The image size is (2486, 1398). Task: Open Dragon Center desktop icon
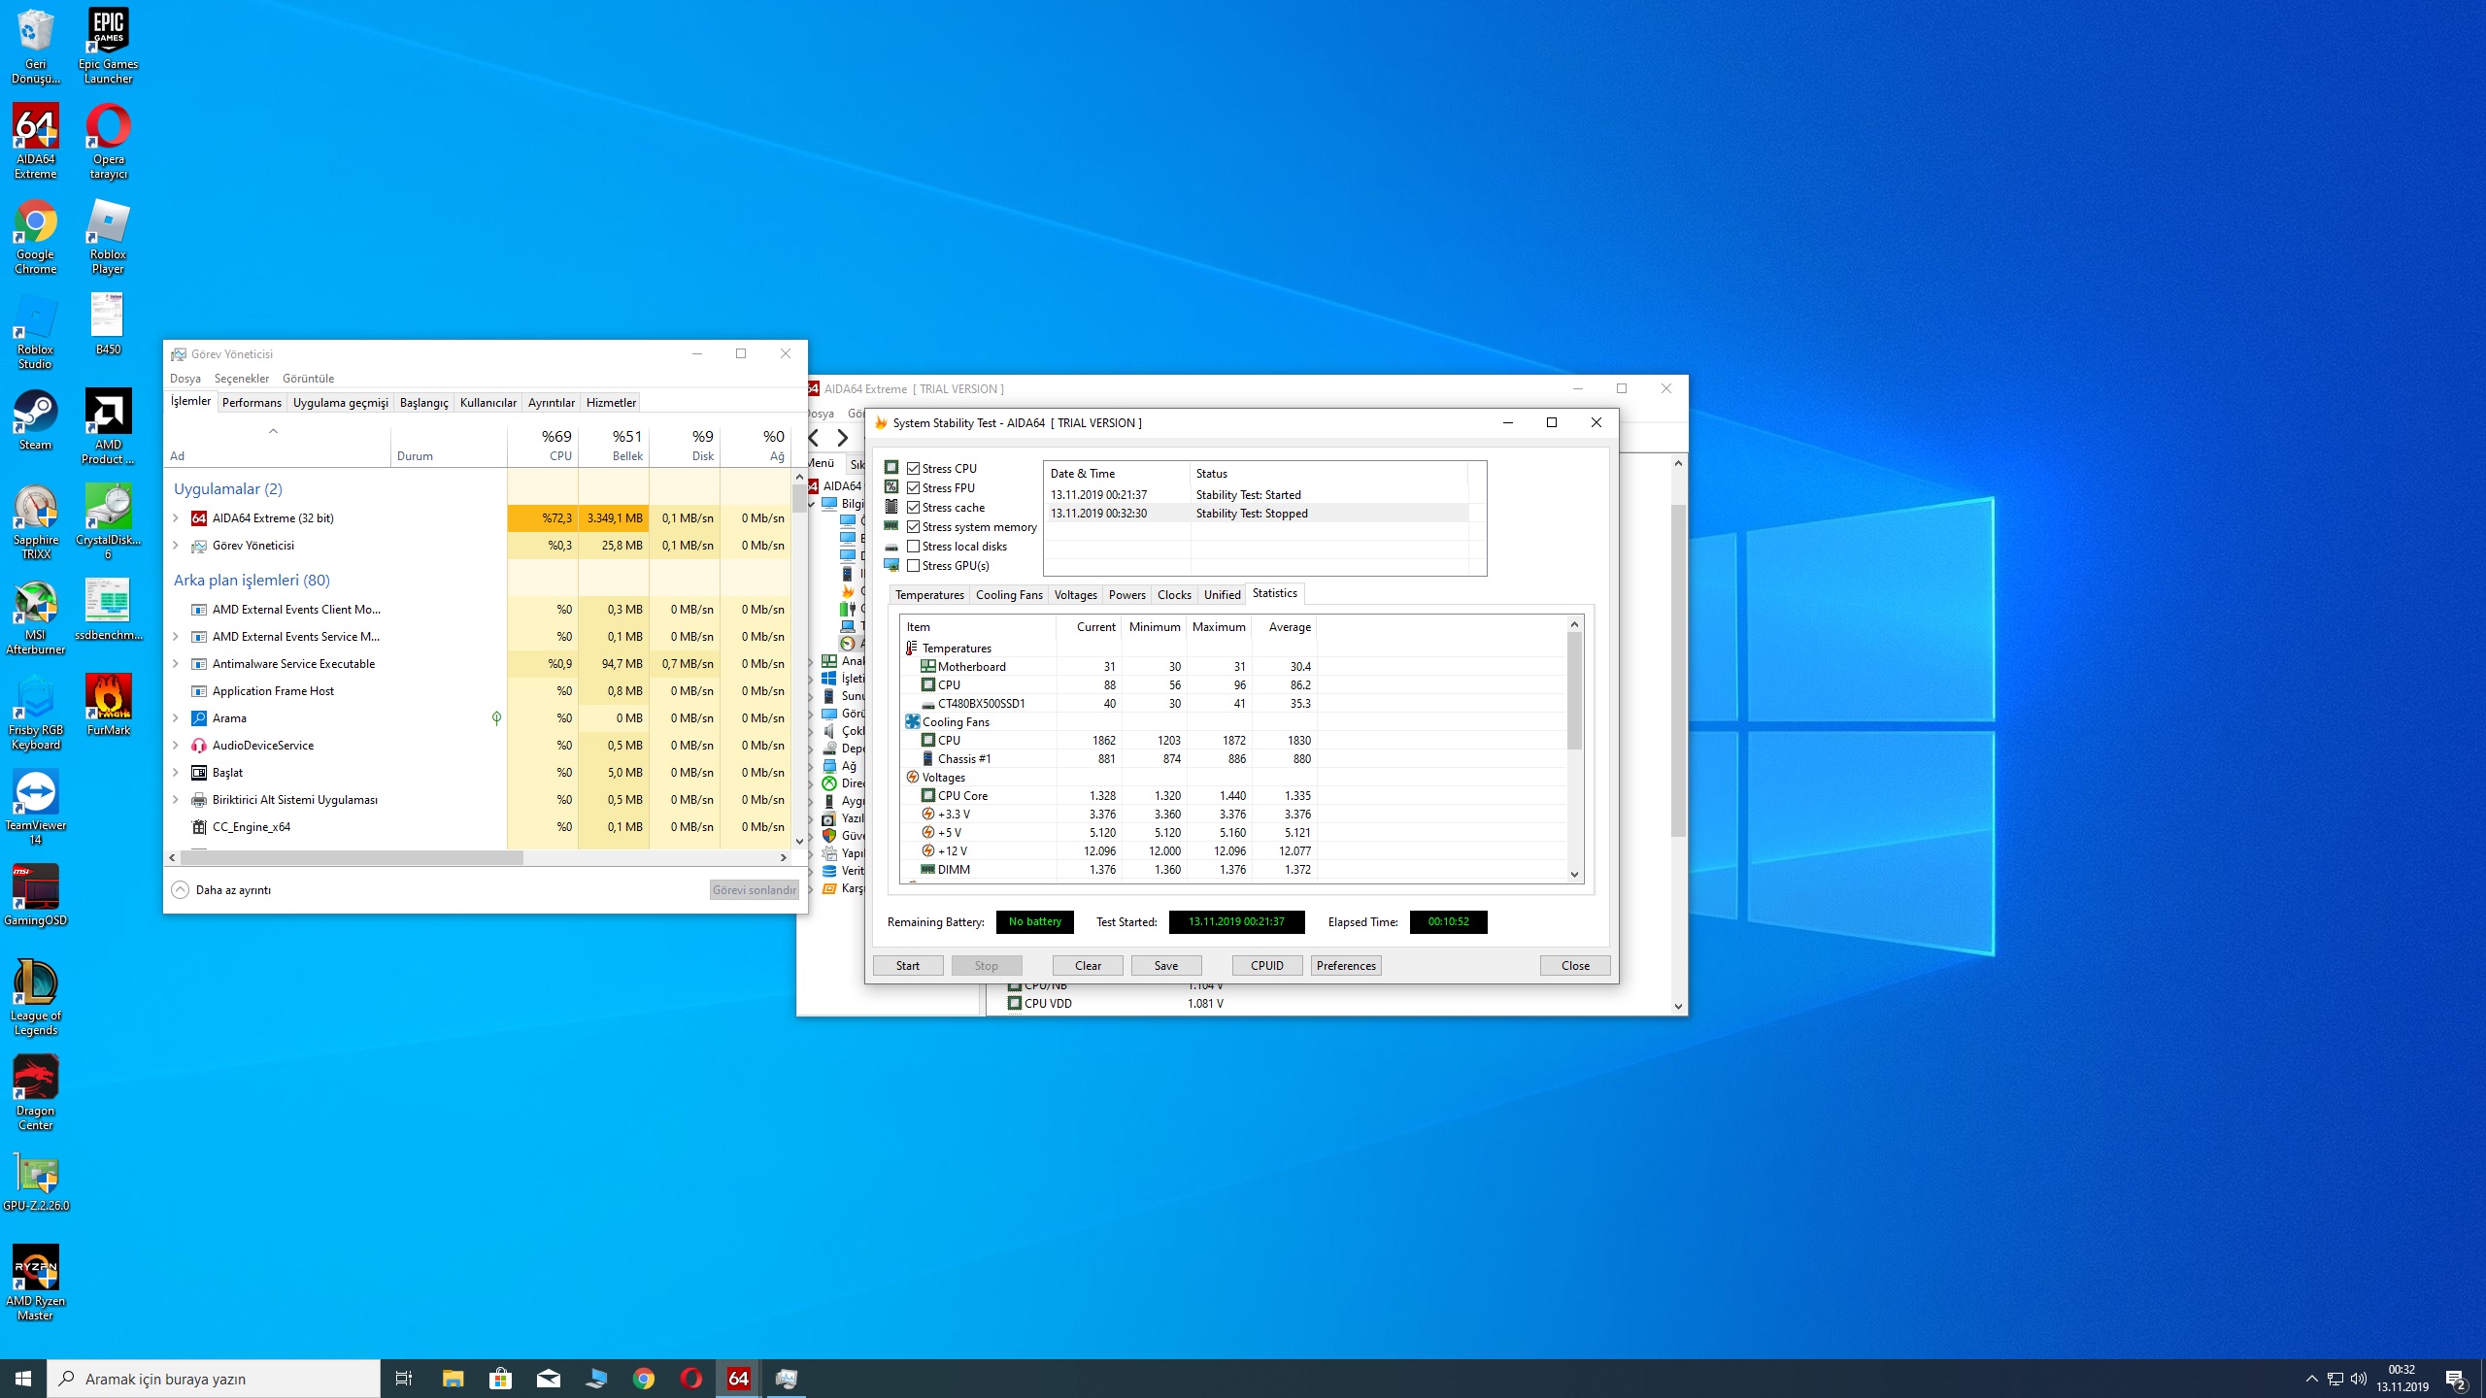(36, 1093)
